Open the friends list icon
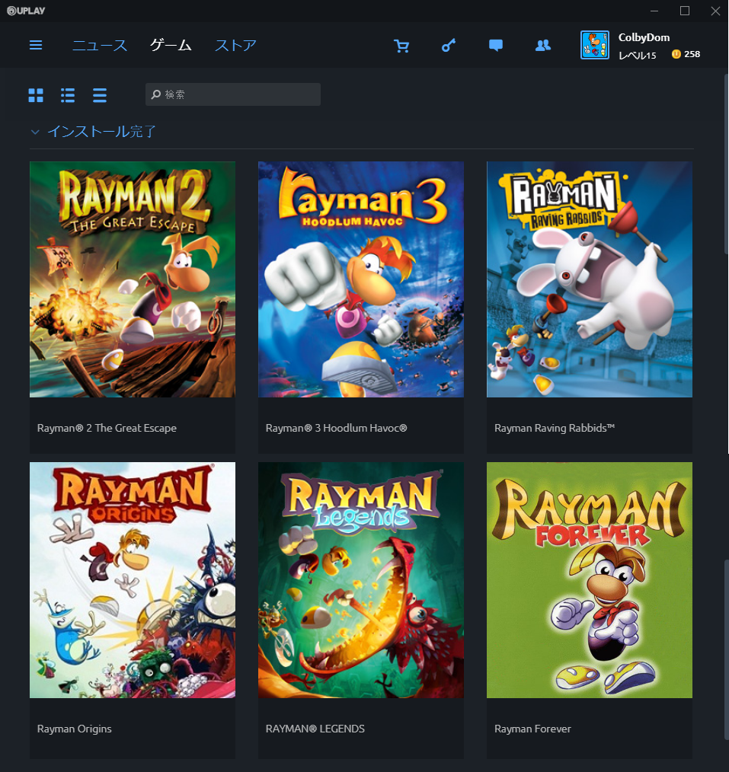 [x=543, y=45]
